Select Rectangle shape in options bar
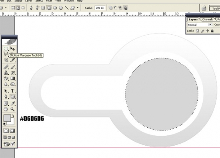This screenshot has height=158, width=220. coord(43,8)
